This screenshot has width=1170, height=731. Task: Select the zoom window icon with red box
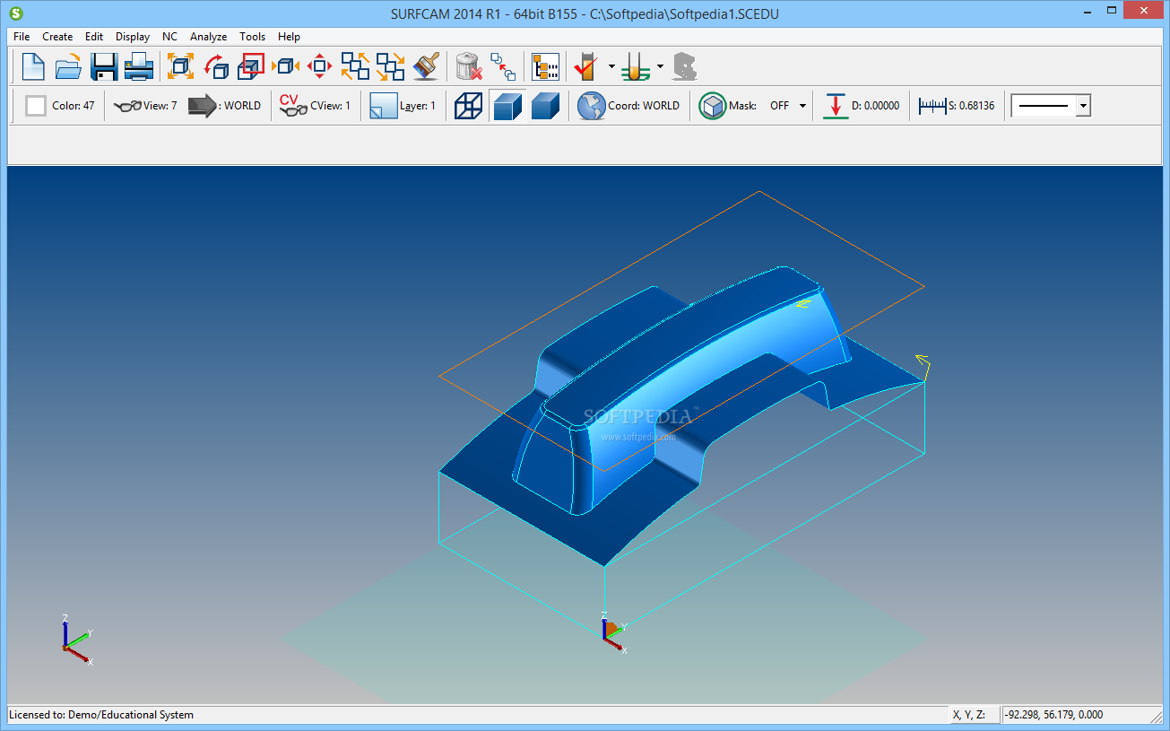tap(251, 66)
